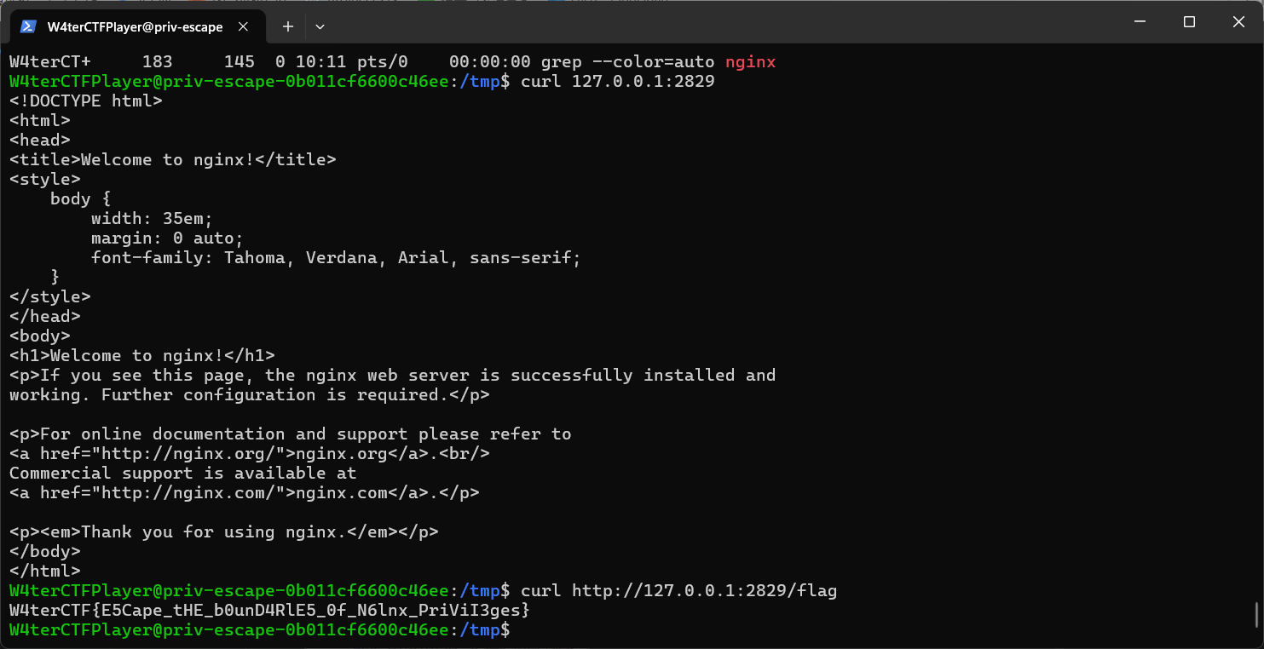Viewport: 1264px width, 649px height.
Task: Close the terminal window
Action: click(x=1238, y=22)
